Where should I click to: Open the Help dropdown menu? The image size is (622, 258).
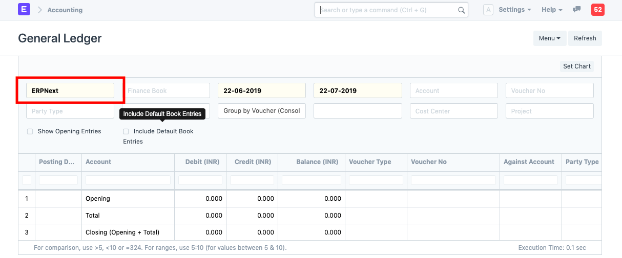(x=552, y=10)
